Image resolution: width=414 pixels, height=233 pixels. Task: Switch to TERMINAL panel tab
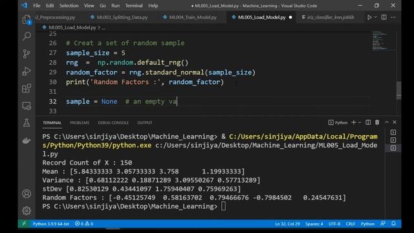[52, 122]
